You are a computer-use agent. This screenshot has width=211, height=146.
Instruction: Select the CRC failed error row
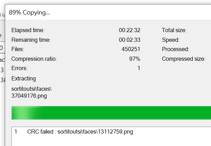click(x=80, y=132)
